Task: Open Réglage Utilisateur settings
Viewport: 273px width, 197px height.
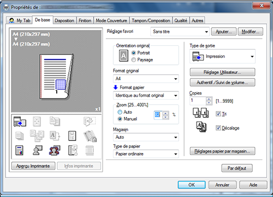Action: pyautogui.click(x=222, y=72)
